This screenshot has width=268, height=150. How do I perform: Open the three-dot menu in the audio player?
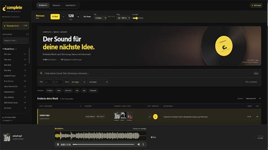143,145
